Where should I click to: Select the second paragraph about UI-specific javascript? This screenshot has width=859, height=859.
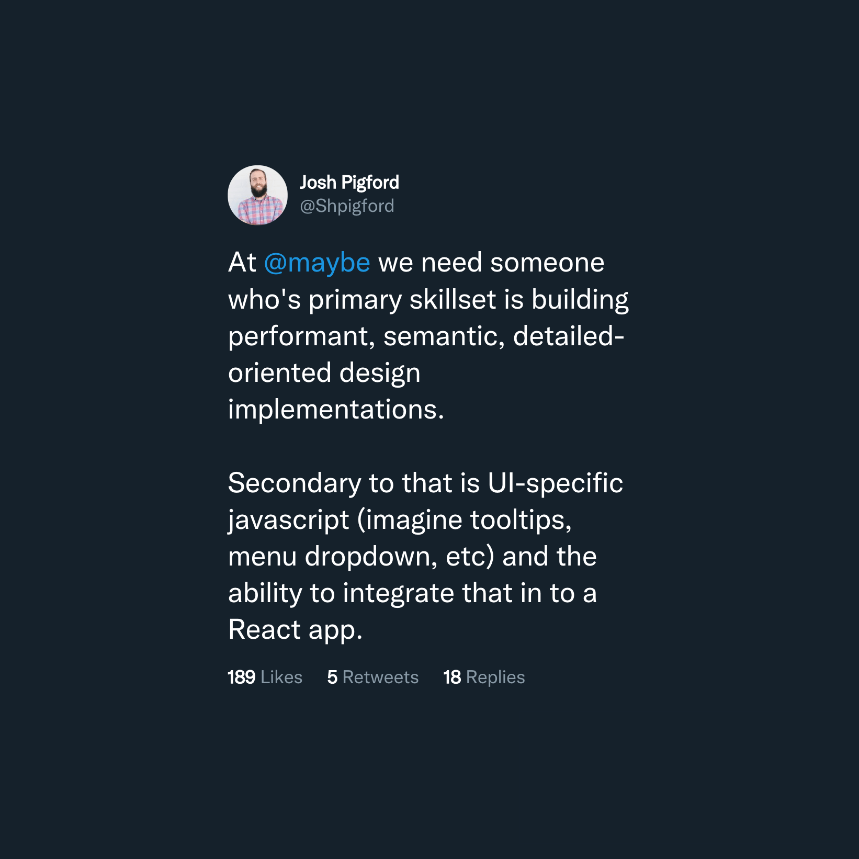tap(426, 556)
